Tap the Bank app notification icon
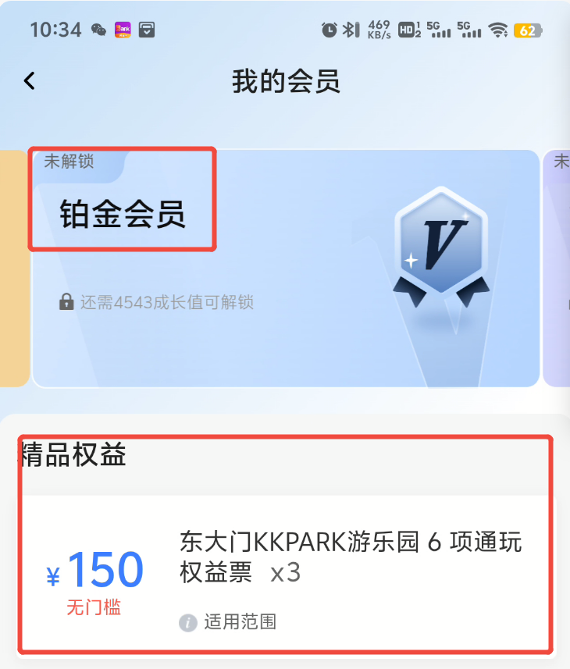Viewport: 570px width, 669px height. click(123, 30)
